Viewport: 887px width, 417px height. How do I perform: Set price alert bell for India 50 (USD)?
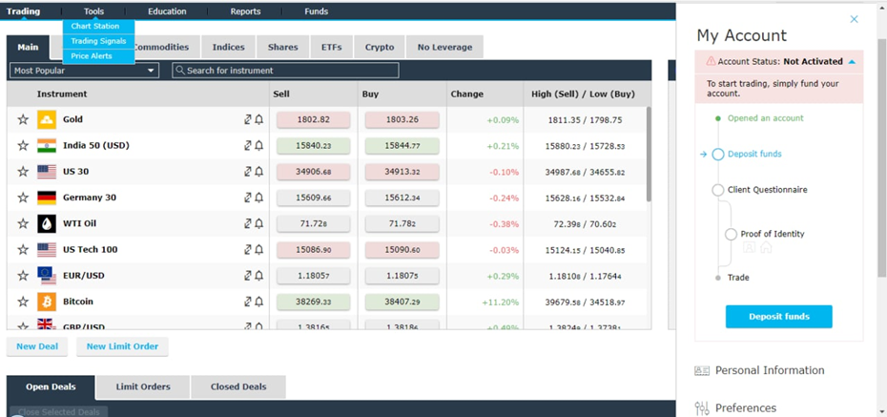(x=259, y=145)
